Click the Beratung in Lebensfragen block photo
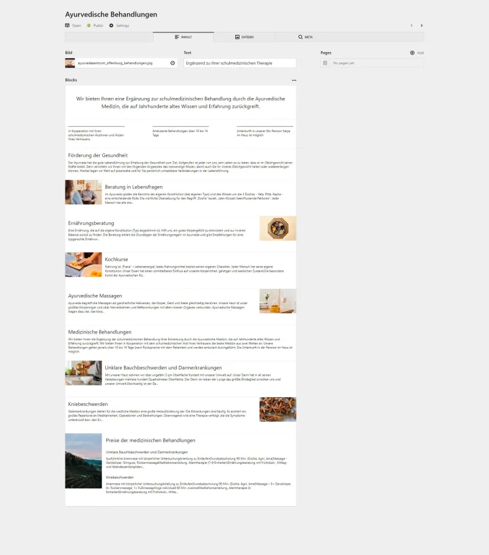Screen dimensions: 489x555 click(84, 192)
